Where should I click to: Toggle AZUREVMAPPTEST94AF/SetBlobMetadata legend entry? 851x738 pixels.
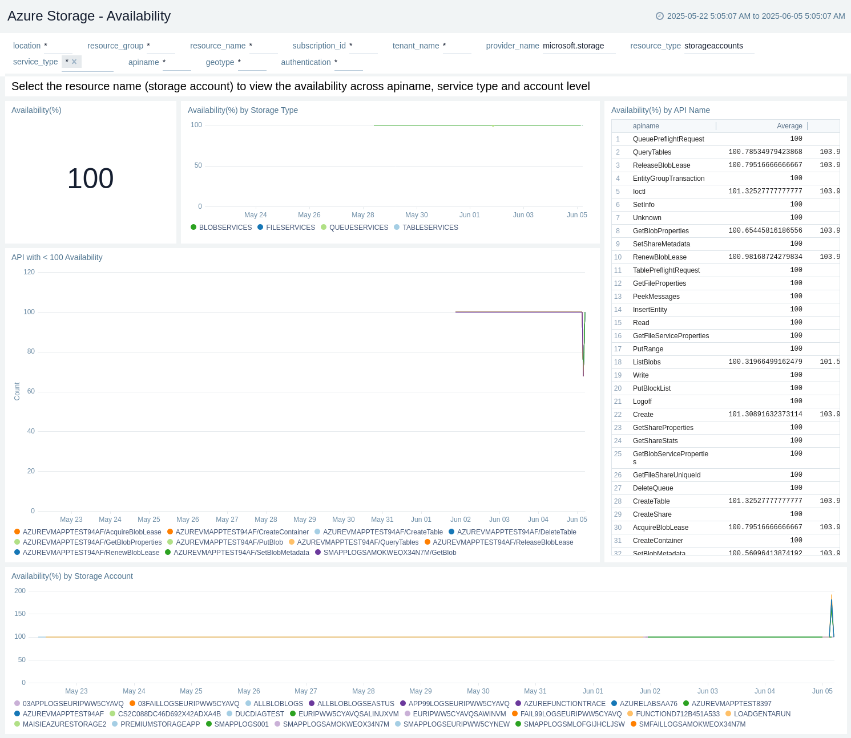(237, 553)
